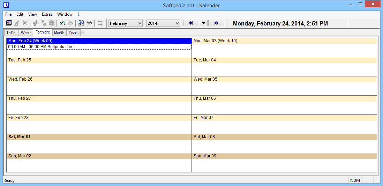Image resolution: width=383 pixels, height=186 pixels.
Task: Open the year dropdown showing 2014
Action: click(163, 23)
